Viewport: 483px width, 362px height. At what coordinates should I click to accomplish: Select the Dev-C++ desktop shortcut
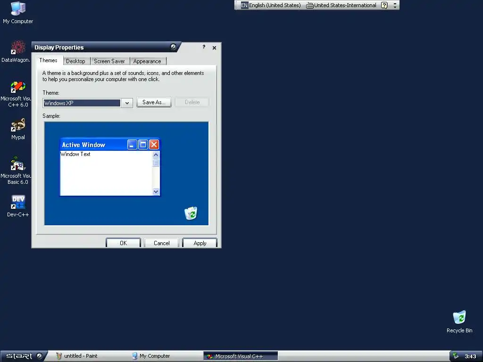(18, 206)
